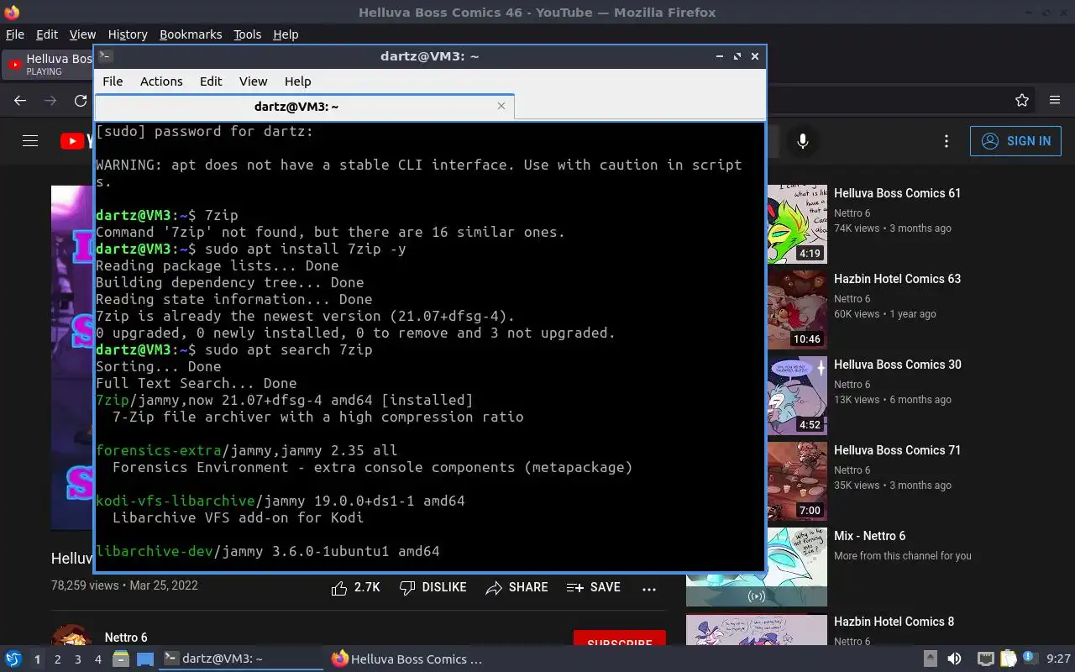Open the terminal Help menu
Image resolution: width=1075 pixels, height=672 pixels.
pyautogui.click(x=297, y=81)
